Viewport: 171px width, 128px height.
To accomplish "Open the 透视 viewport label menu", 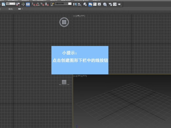I will 79,76.
